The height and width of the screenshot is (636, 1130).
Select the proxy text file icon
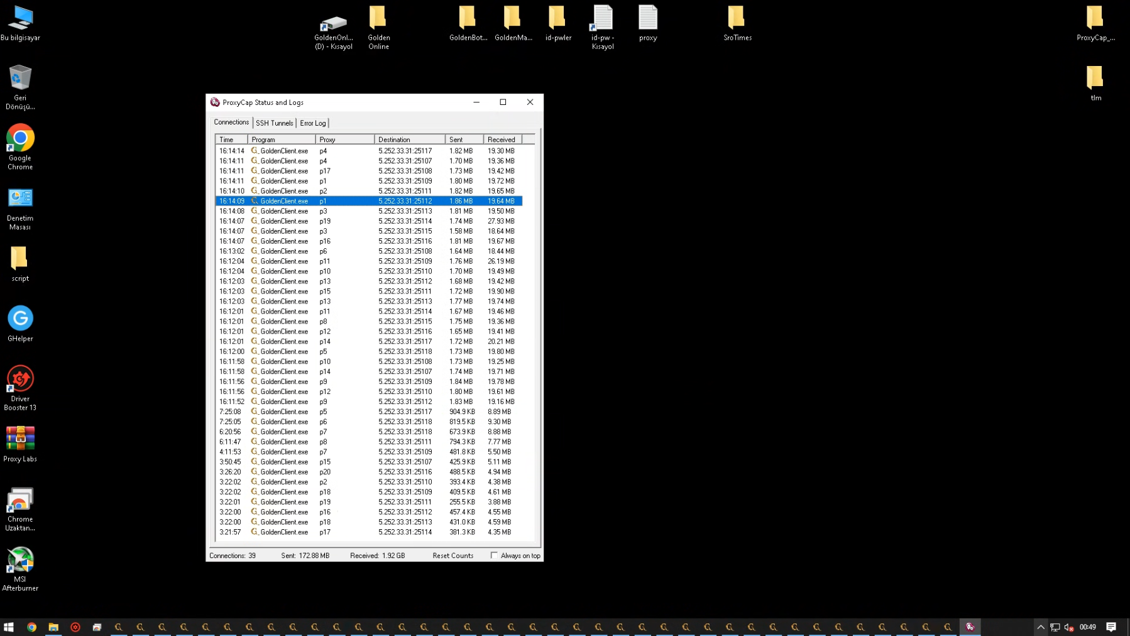coord(648,24)
